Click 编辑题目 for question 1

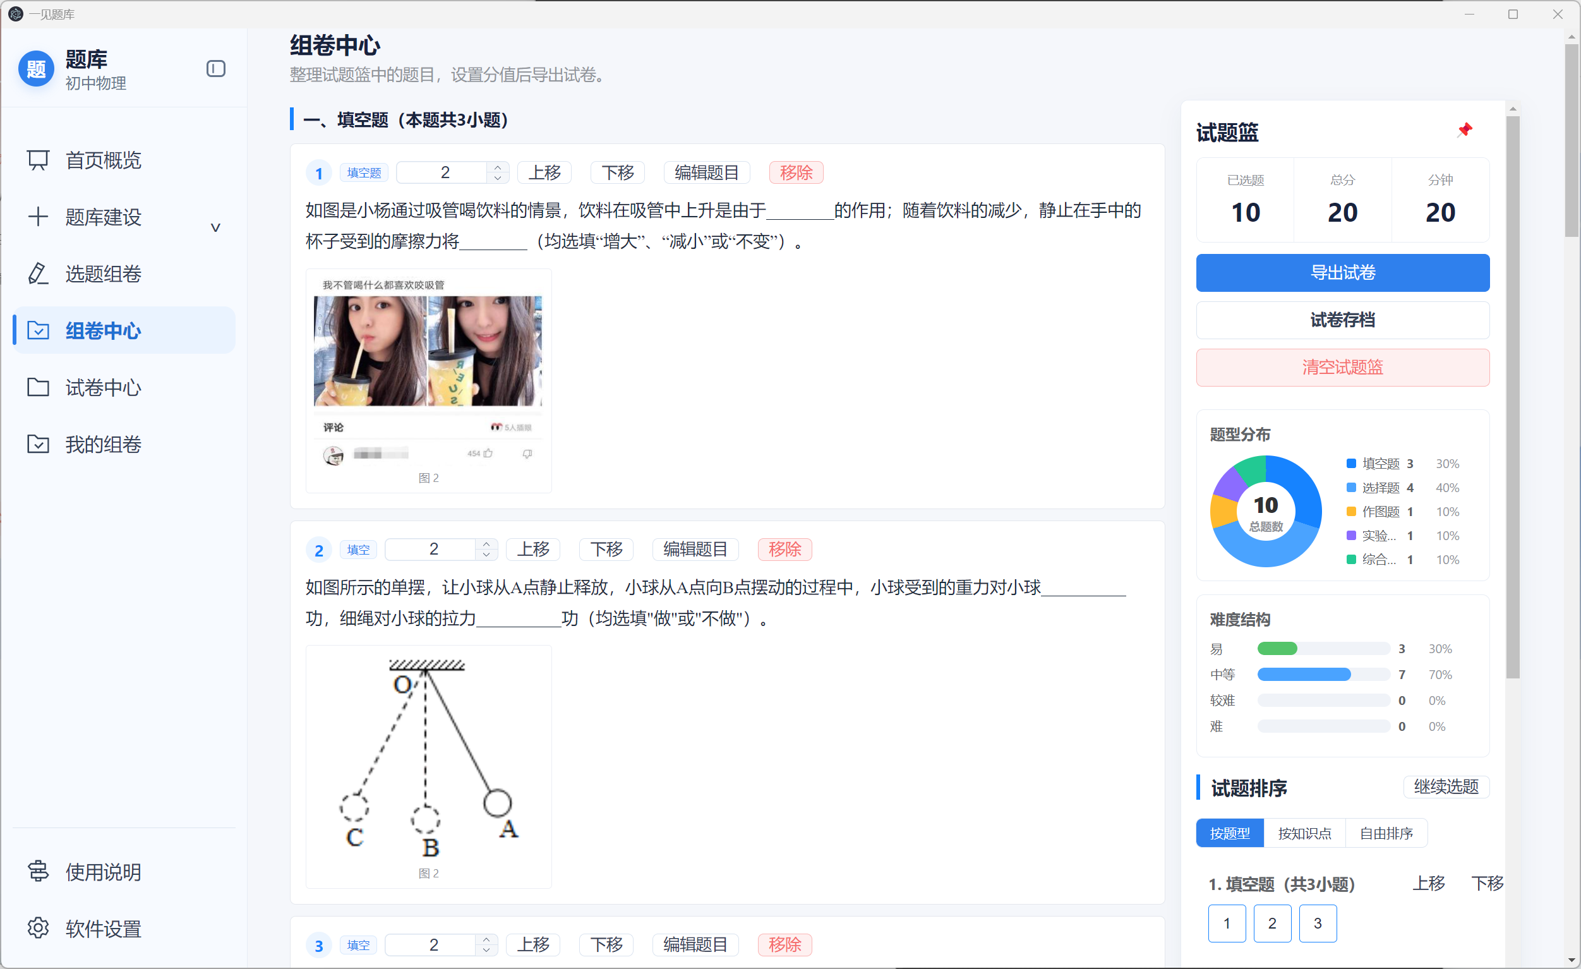[x=706, y=172]
